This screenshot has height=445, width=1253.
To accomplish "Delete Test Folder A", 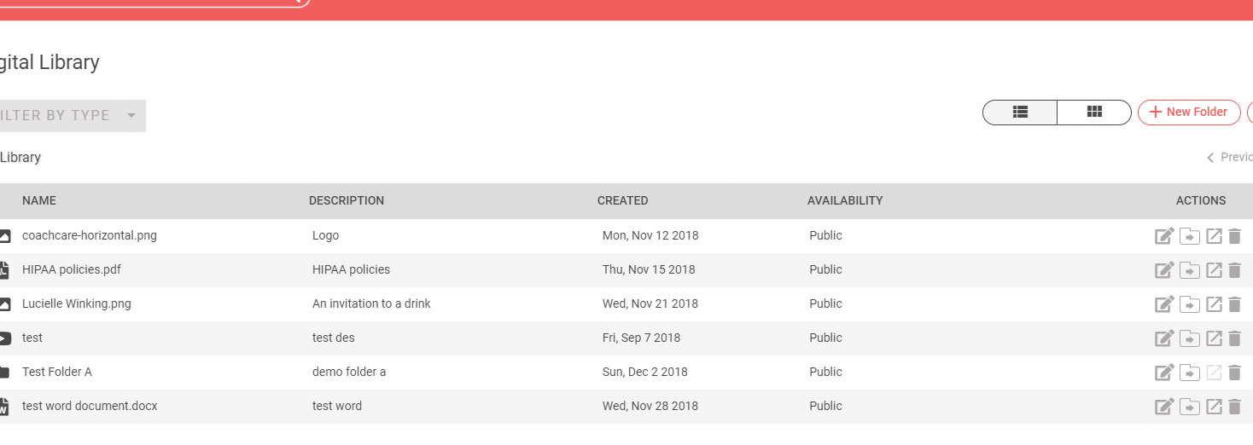I will pos(1234,373).
